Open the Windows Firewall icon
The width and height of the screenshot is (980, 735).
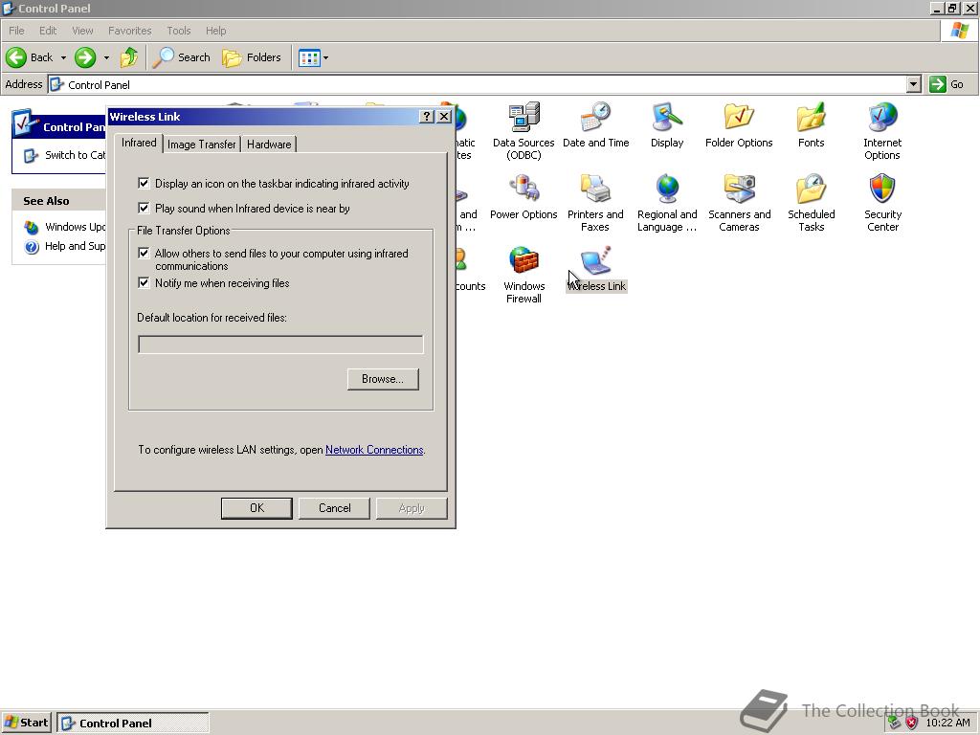[523, 260]
